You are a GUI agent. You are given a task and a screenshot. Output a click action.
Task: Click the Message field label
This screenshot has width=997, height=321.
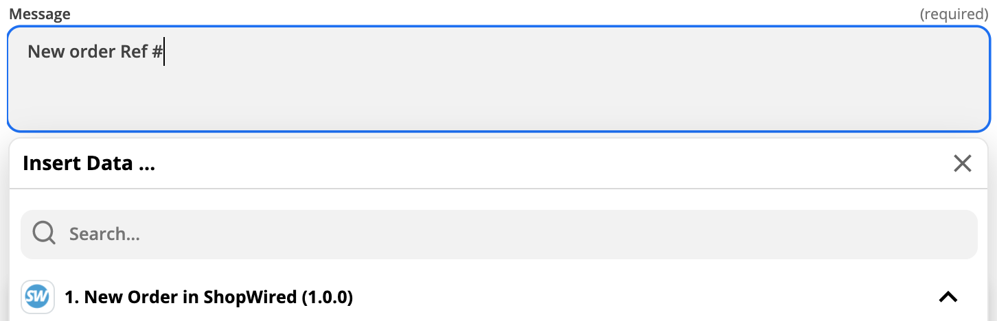tap(40, 14)
